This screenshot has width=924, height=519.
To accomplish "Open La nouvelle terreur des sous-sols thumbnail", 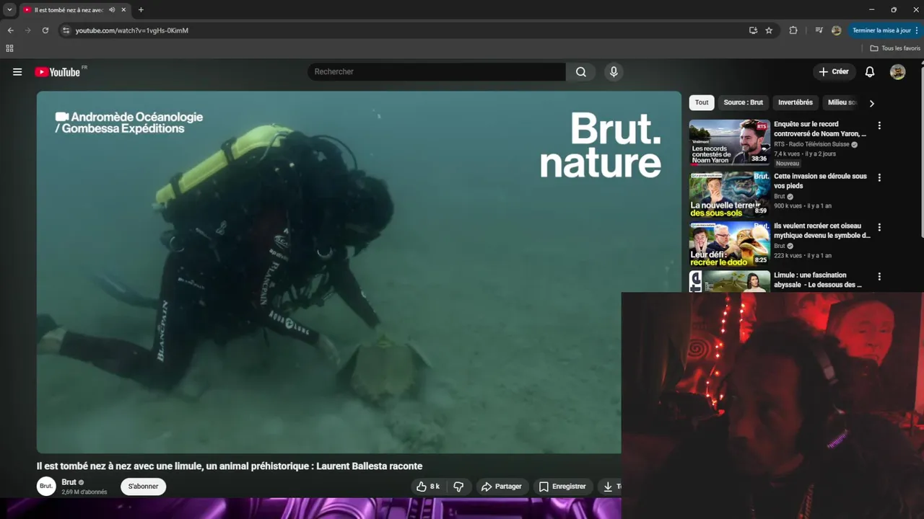I will coord(729,194).
